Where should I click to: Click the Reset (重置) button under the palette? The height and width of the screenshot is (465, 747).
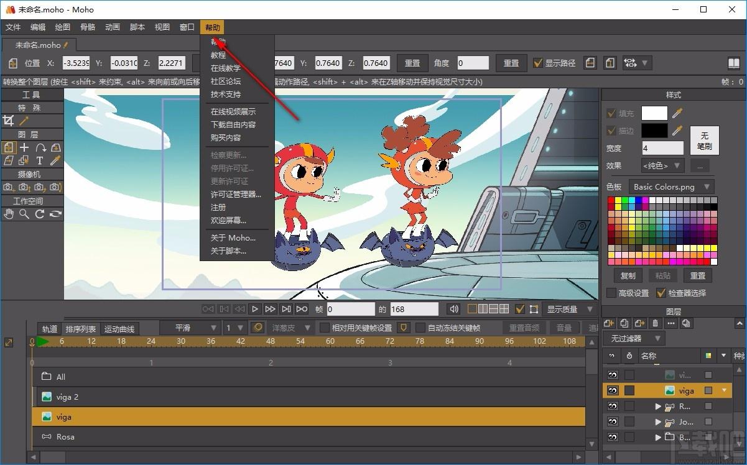tap(698, 275)
